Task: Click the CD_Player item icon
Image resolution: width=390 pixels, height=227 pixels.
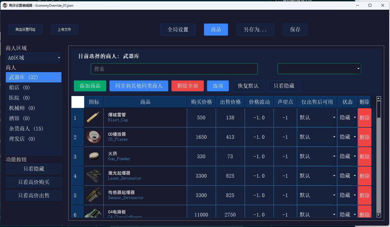Action: point(94,137)
